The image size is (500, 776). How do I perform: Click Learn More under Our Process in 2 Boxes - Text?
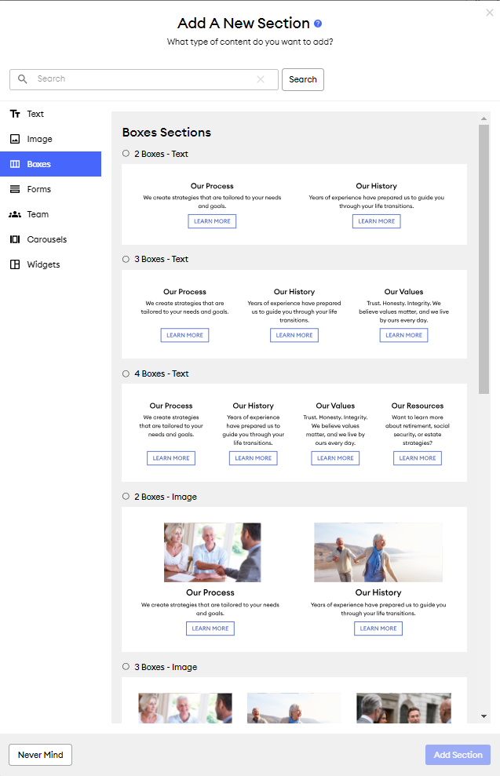coord(212,221)
